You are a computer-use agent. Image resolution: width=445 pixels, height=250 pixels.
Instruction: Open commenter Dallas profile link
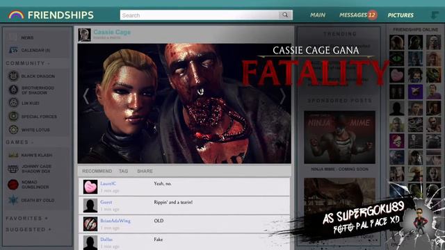pos(106,239)
